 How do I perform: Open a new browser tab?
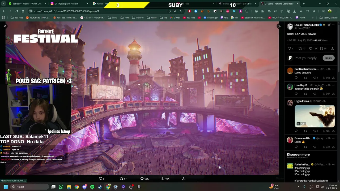click(304, 4)
